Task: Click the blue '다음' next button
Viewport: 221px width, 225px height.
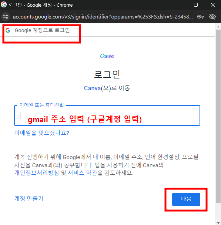Action: point(186,199)
